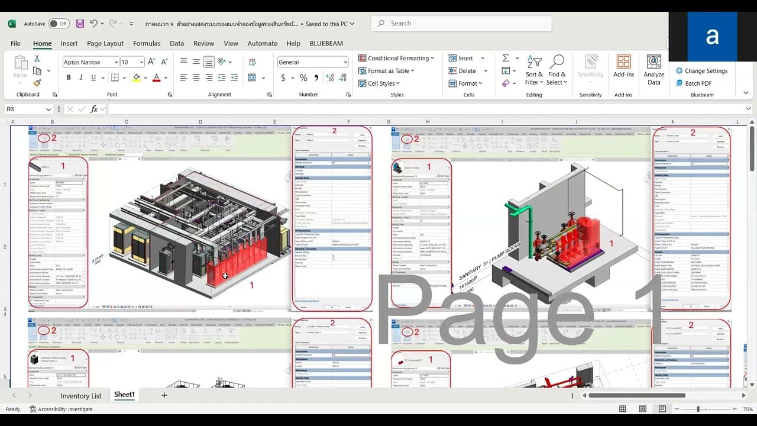Select the Format Painter brush icon
This screenshot has width=757, height=426.
point(37,83)
